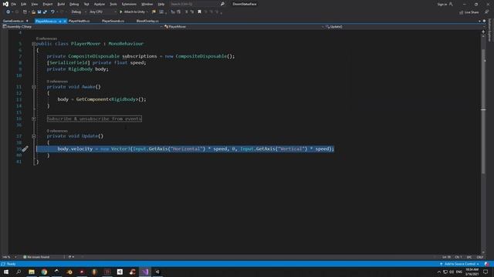Click the Unity editor taskbar icon
This screenshot has width=494, height=277.
tap(157, 272)
